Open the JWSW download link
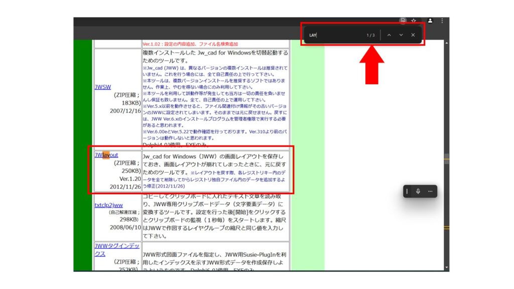This screenshot has width=514, height=289. click(102, 86)
